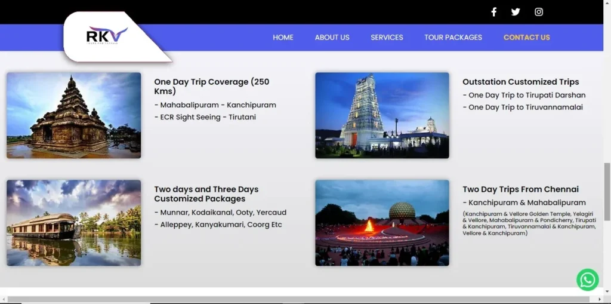Open the About Us page
This screenshot has width=611, height=304.
332,37
